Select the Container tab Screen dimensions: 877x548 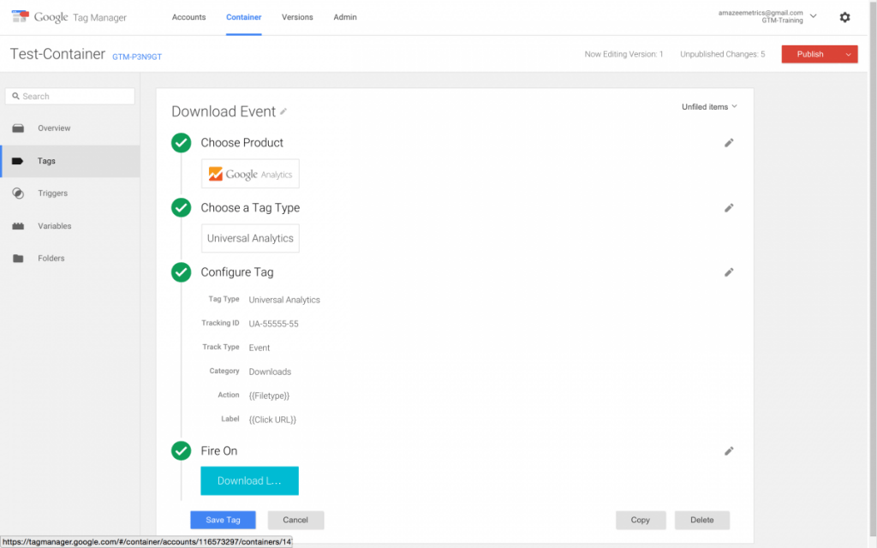click(x=244, y=17)
